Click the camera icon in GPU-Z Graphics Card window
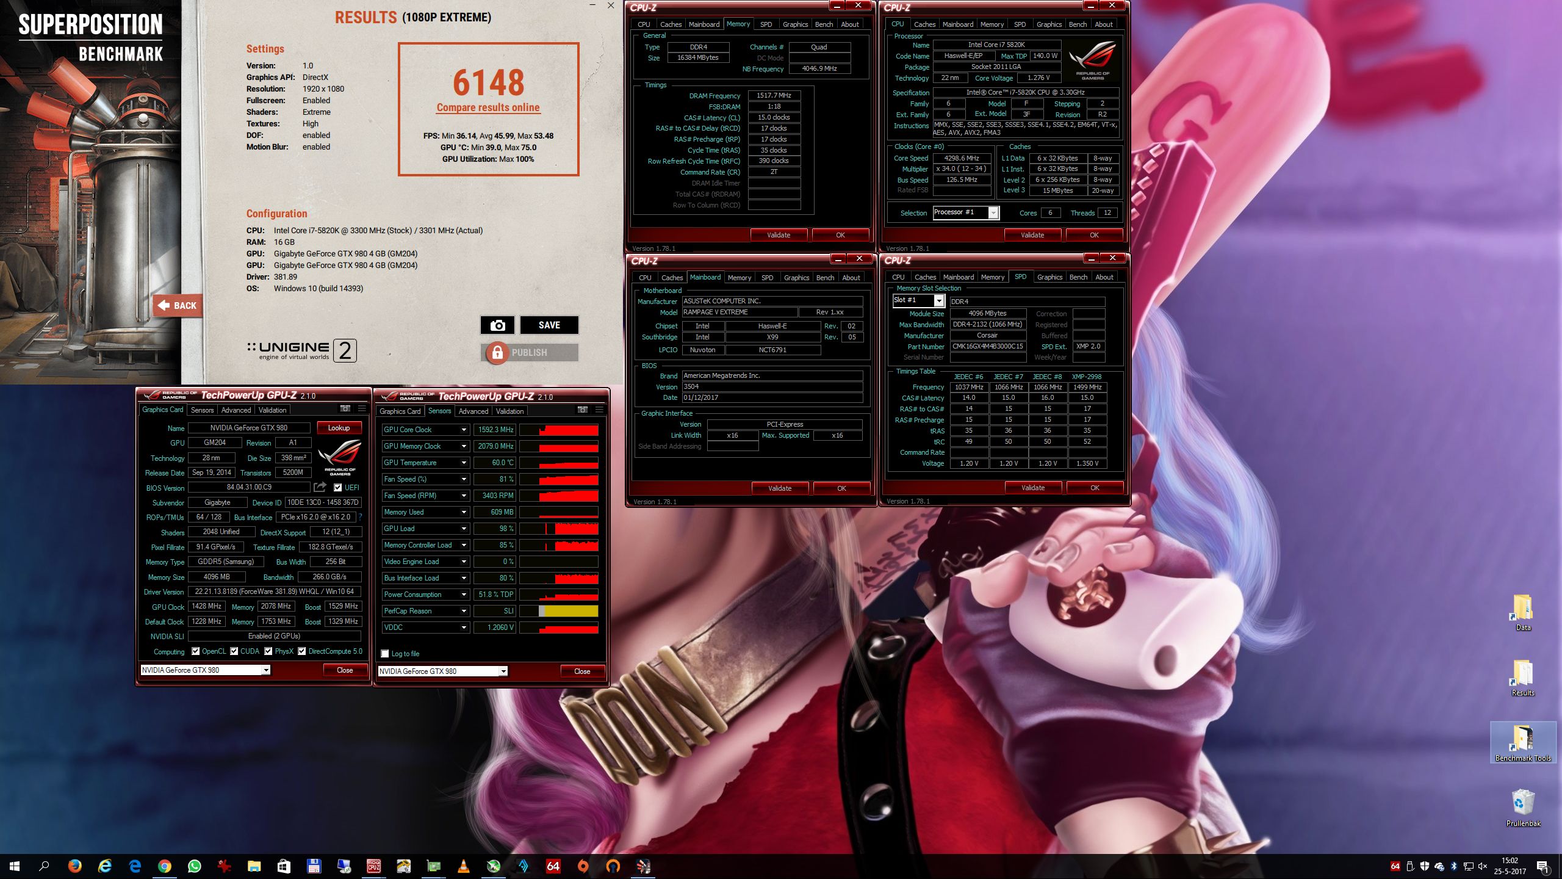 (345, 408)
